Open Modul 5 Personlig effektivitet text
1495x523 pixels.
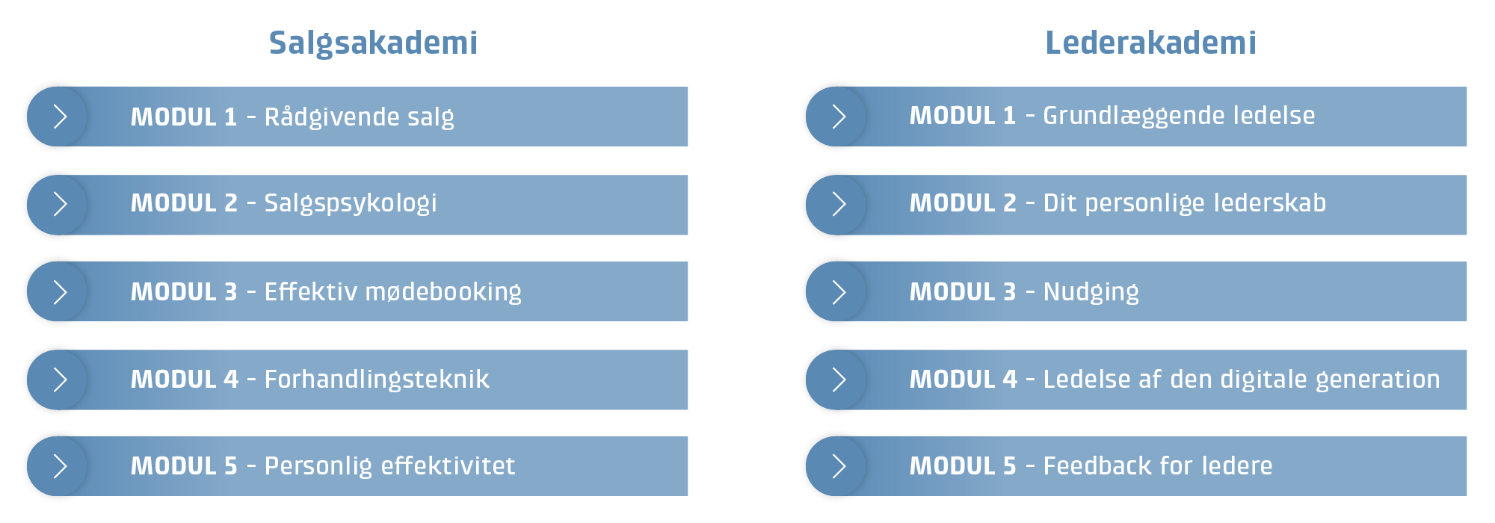click(323, 466)
